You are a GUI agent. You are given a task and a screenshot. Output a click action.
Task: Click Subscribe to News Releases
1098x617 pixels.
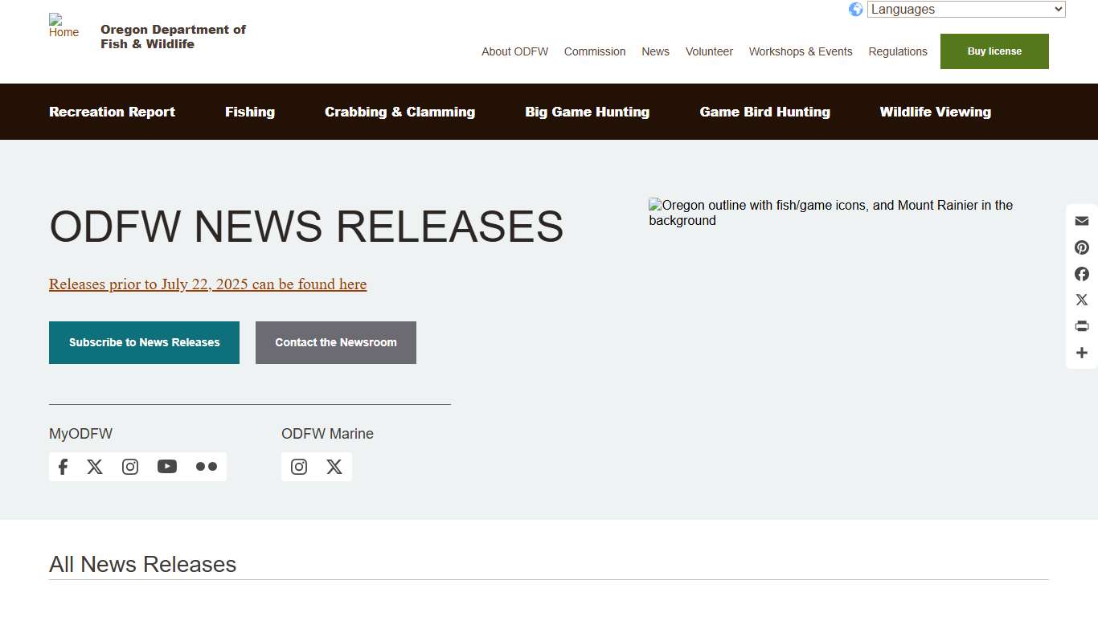pyautogui.click(x=144, y=342)
